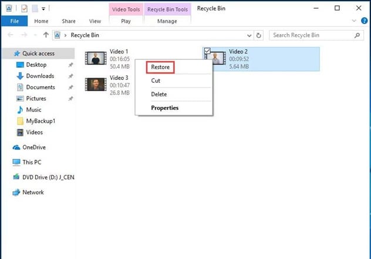Open Videos in the navigation pane

pyautogui.click(x=34, y=132)
